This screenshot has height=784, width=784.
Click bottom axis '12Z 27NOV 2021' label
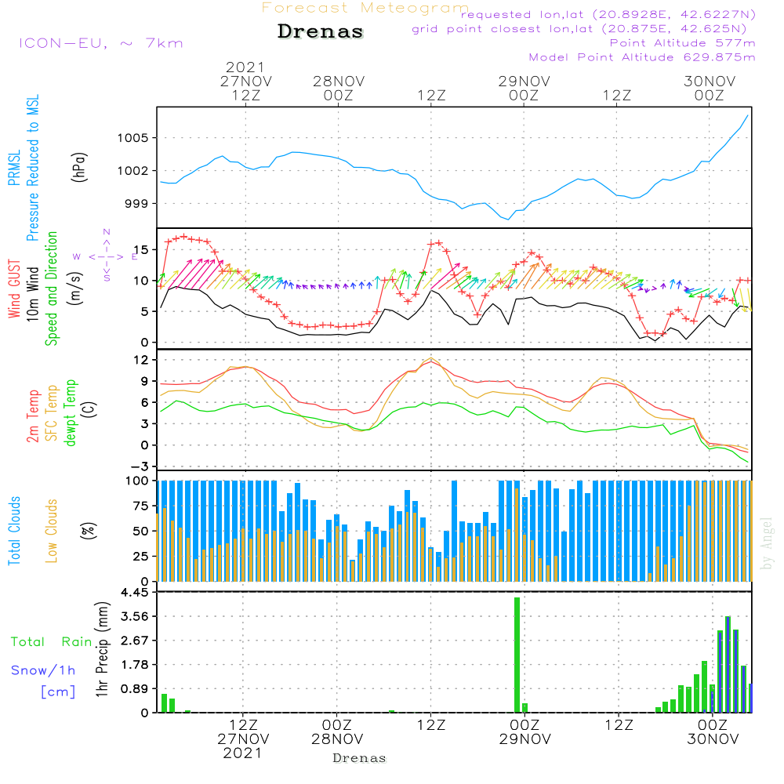click(x=243, y=739)
